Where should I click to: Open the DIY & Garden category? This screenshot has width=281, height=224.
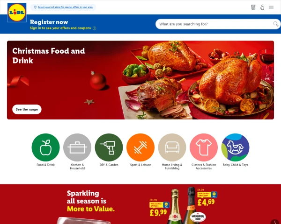click(x=109, y=147)
